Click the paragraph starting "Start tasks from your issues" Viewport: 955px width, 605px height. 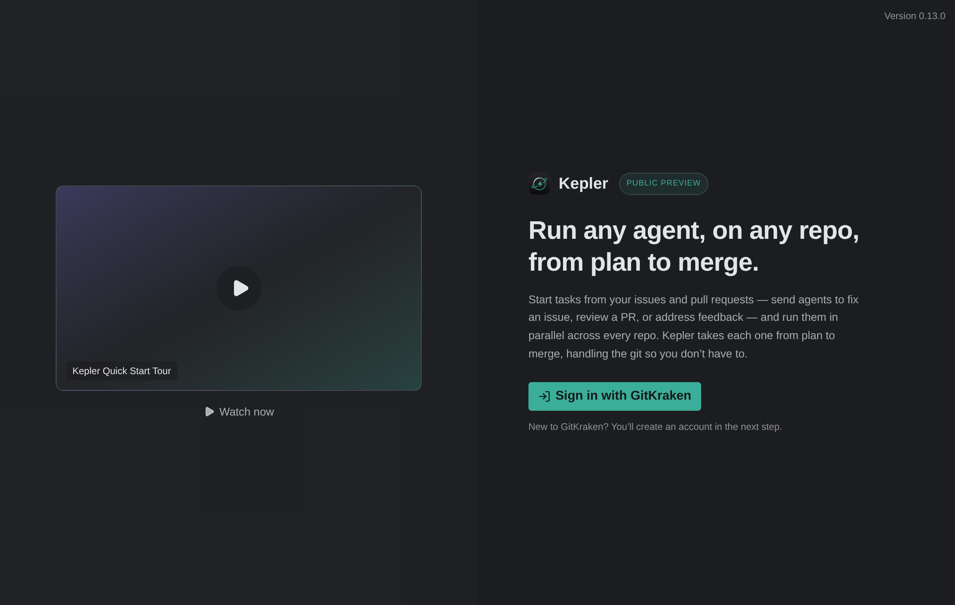(693, 326)
